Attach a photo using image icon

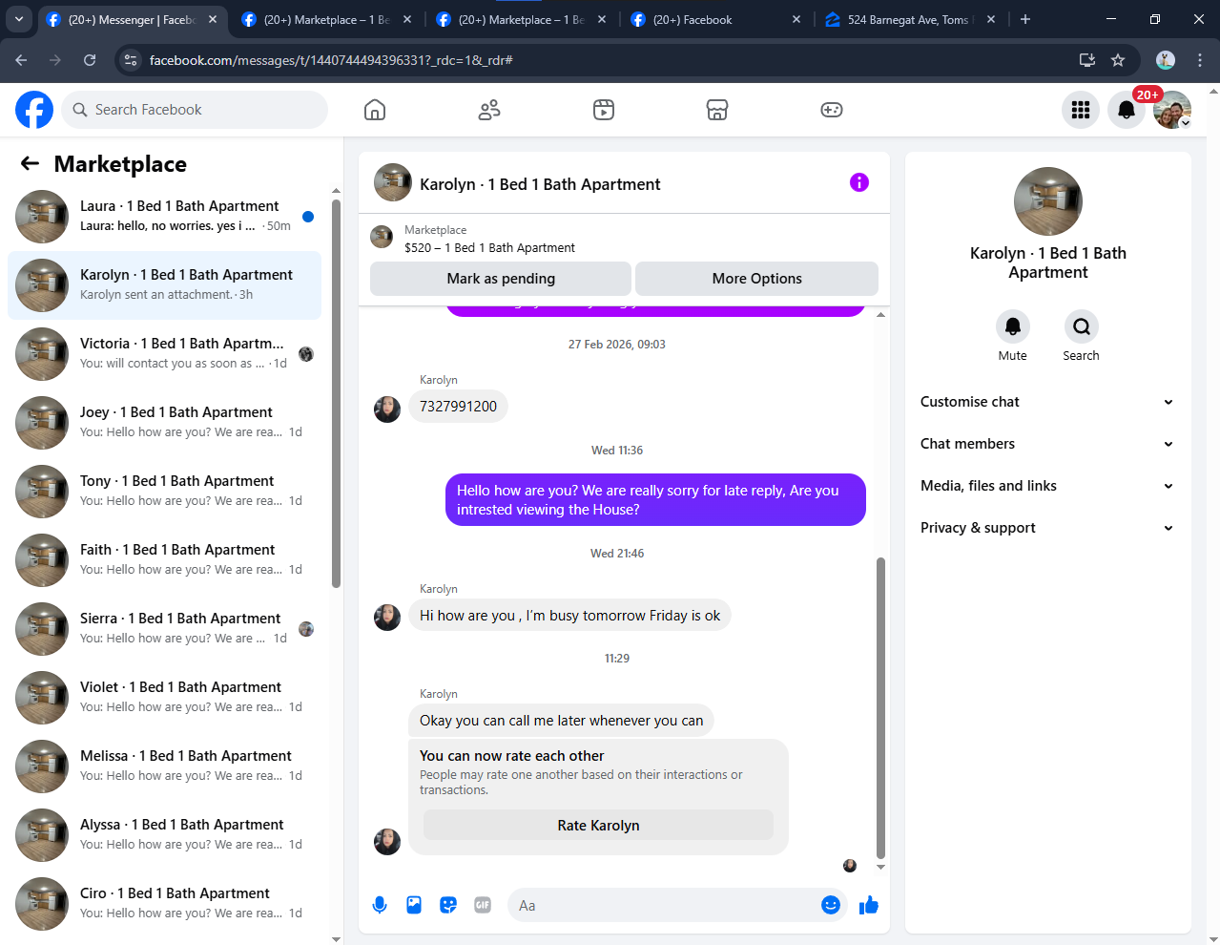tap(414, 905)
